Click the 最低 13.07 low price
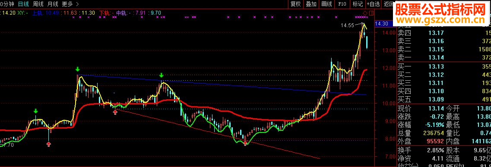 click(x=484, y=125)
